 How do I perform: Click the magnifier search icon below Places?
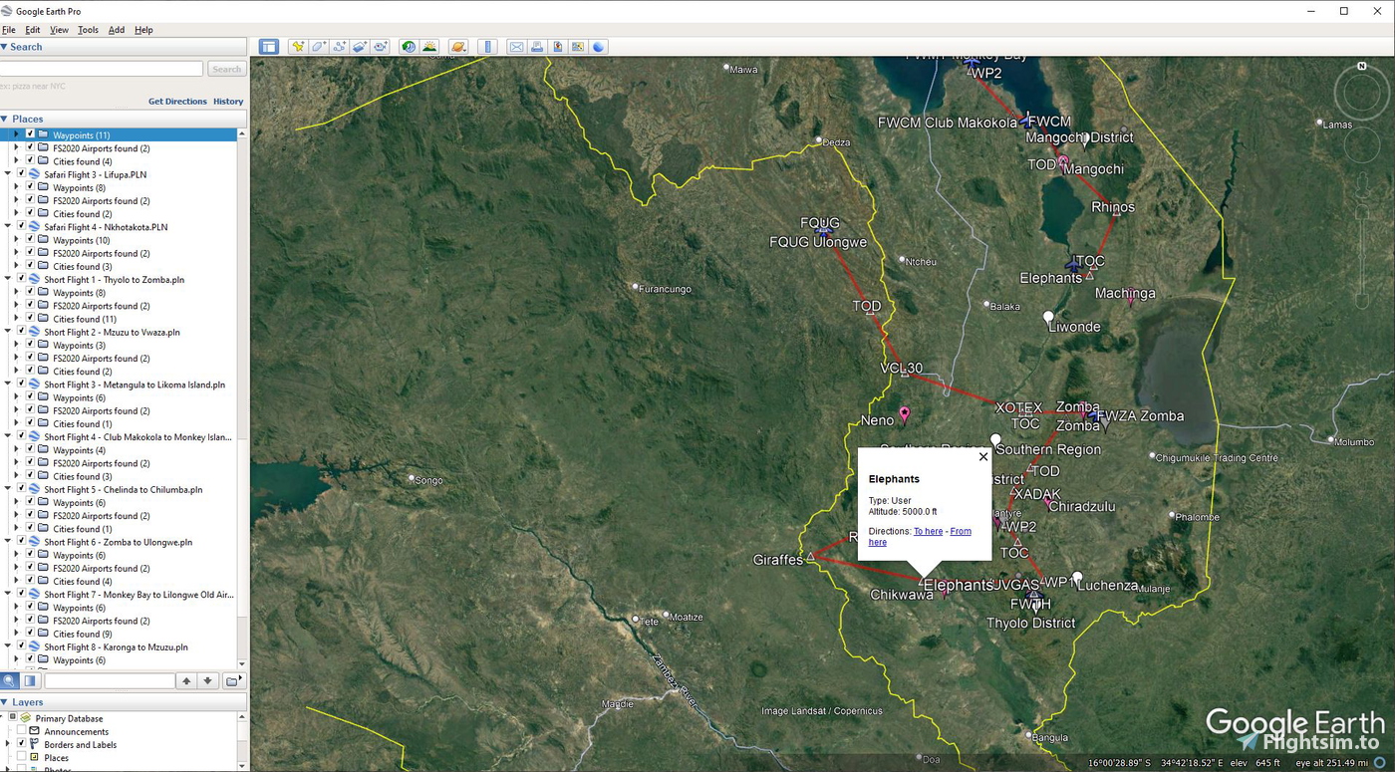point(9,681)
